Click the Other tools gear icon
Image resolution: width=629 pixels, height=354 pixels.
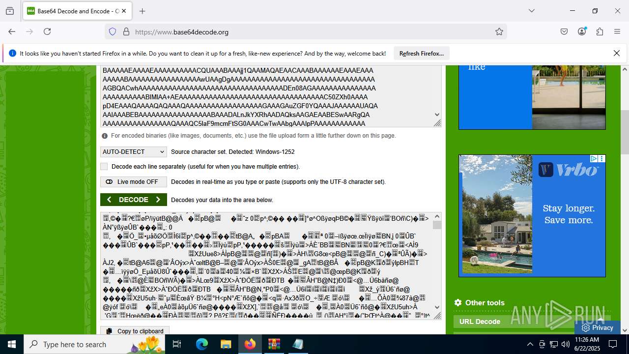tap(458, 303)
